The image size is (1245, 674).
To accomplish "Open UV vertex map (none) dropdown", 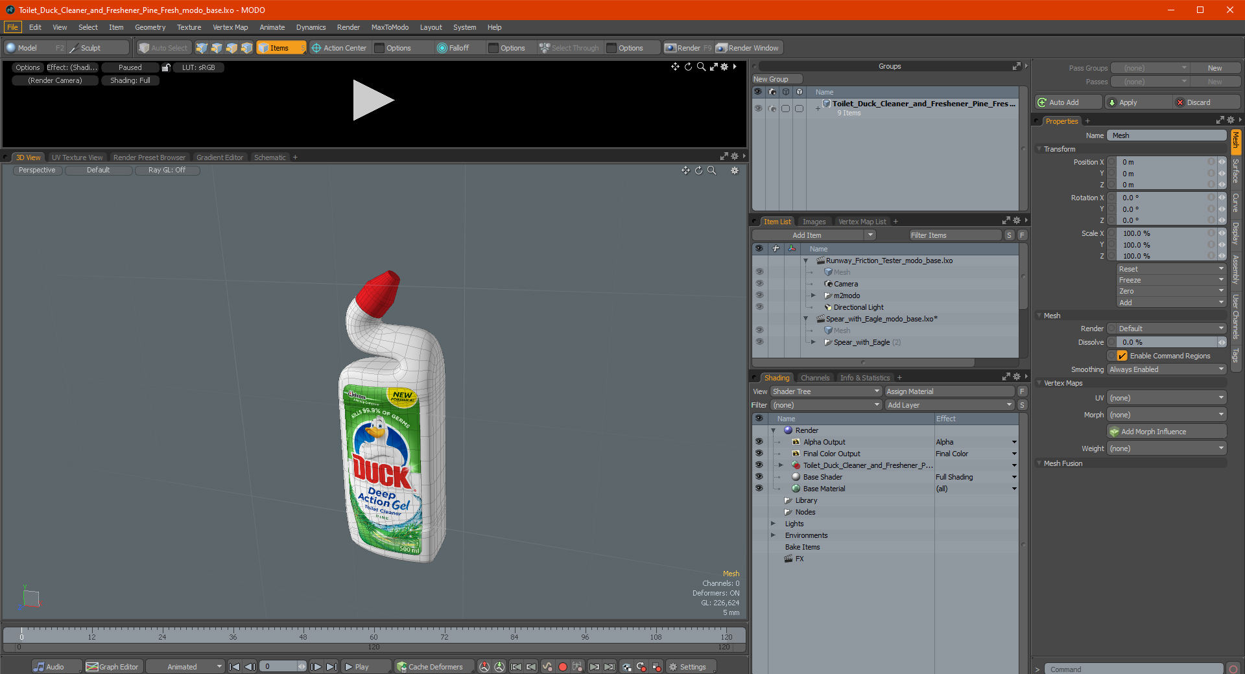I will 1166,398.
